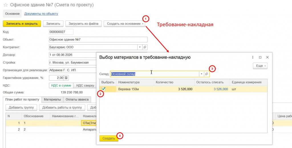292x148 pixels.
Task: Open Склад record via open-form icon
Action: 206,74
